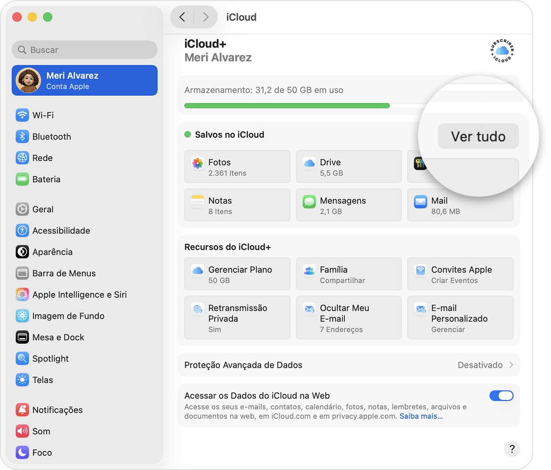Image resolution: width=551 pixels, height=470 pixels.
Task: Click the green storage usage bar
Action: (287, 106)
